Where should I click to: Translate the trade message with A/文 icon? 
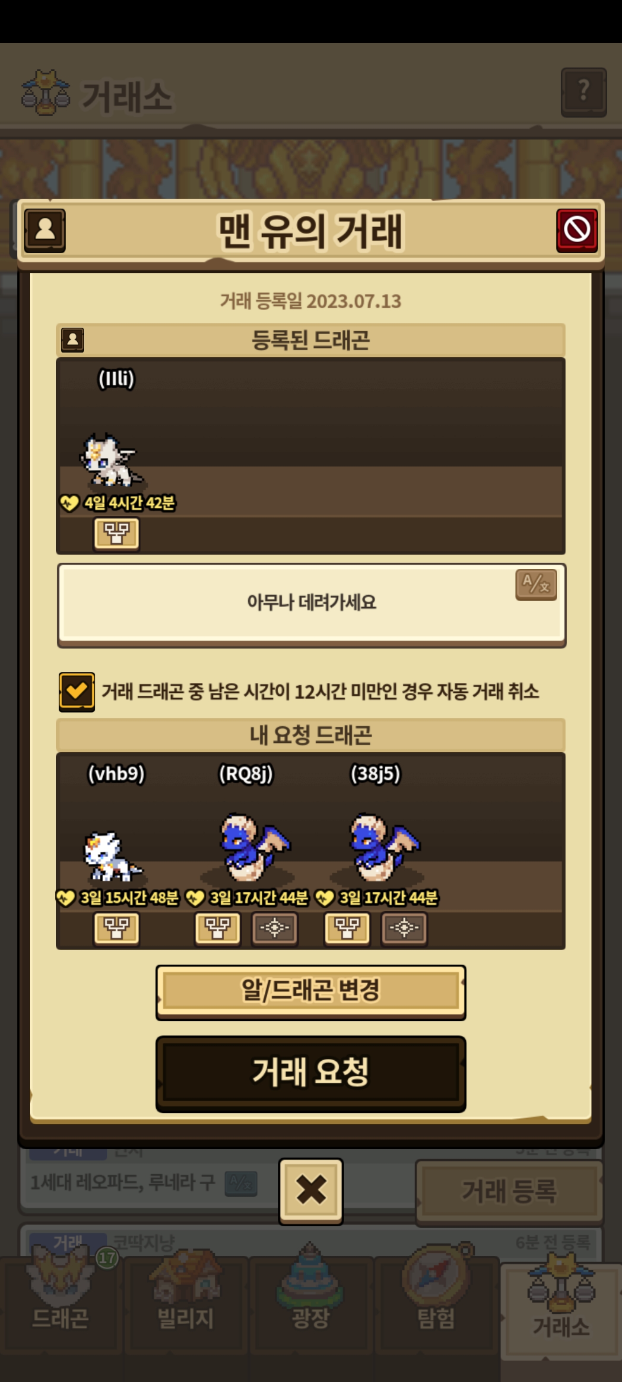536,585
